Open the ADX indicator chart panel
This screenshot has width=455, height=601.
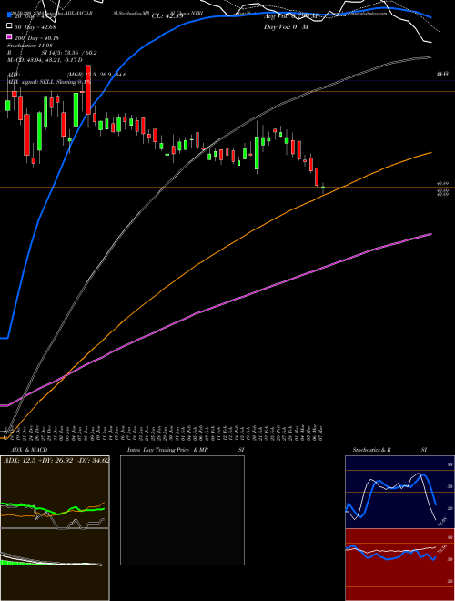[x=55, y=492]
